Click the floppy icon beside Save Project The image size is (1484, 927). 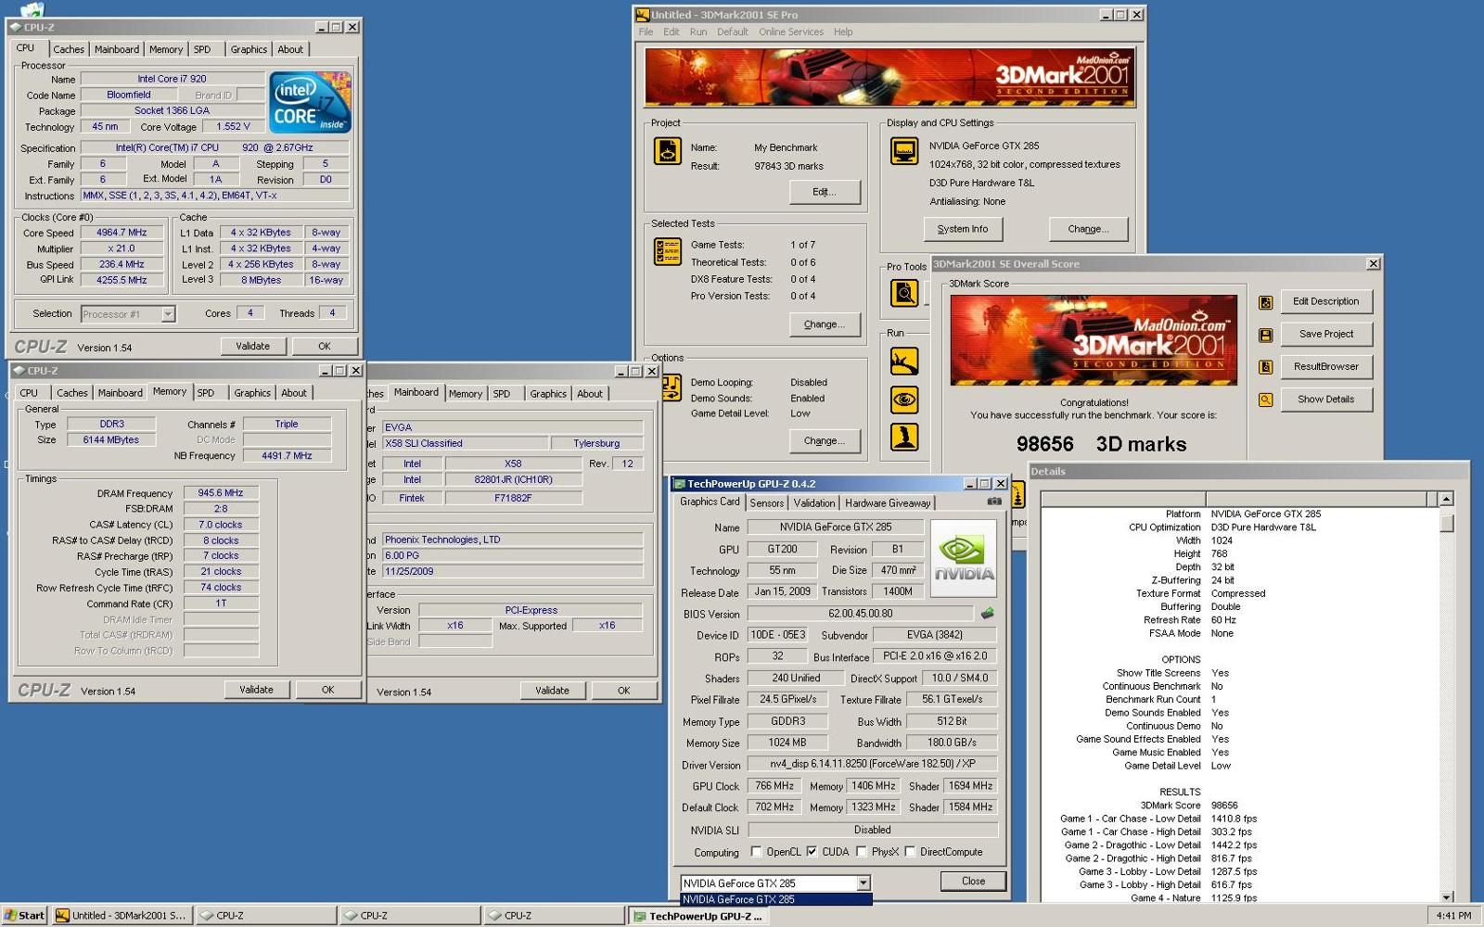[1265, 335]
